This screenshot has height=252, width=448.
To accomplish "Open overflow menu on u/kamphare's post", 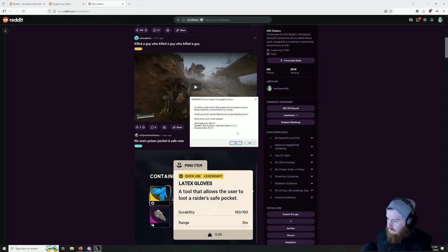I will click(255, 38).
